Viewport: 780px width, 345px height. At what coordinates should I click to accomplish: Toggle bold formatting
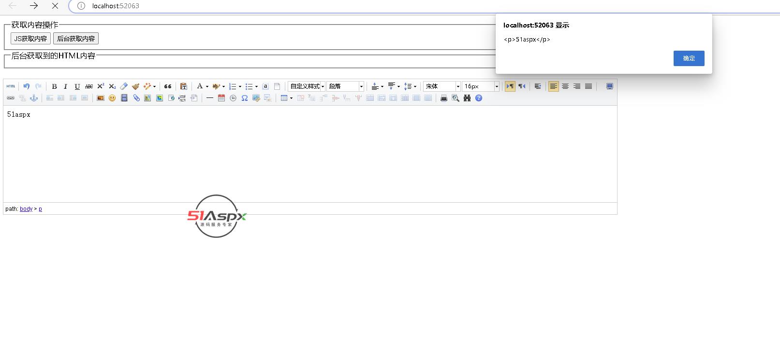click(x=54, y=86)
